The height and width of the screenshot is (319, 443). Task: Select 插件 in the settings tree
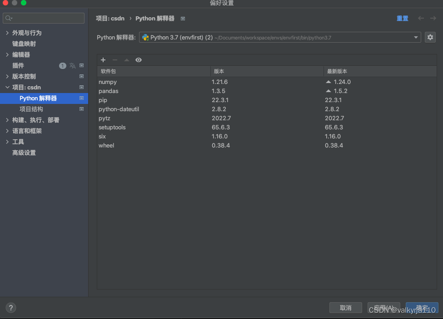point(18,65)
